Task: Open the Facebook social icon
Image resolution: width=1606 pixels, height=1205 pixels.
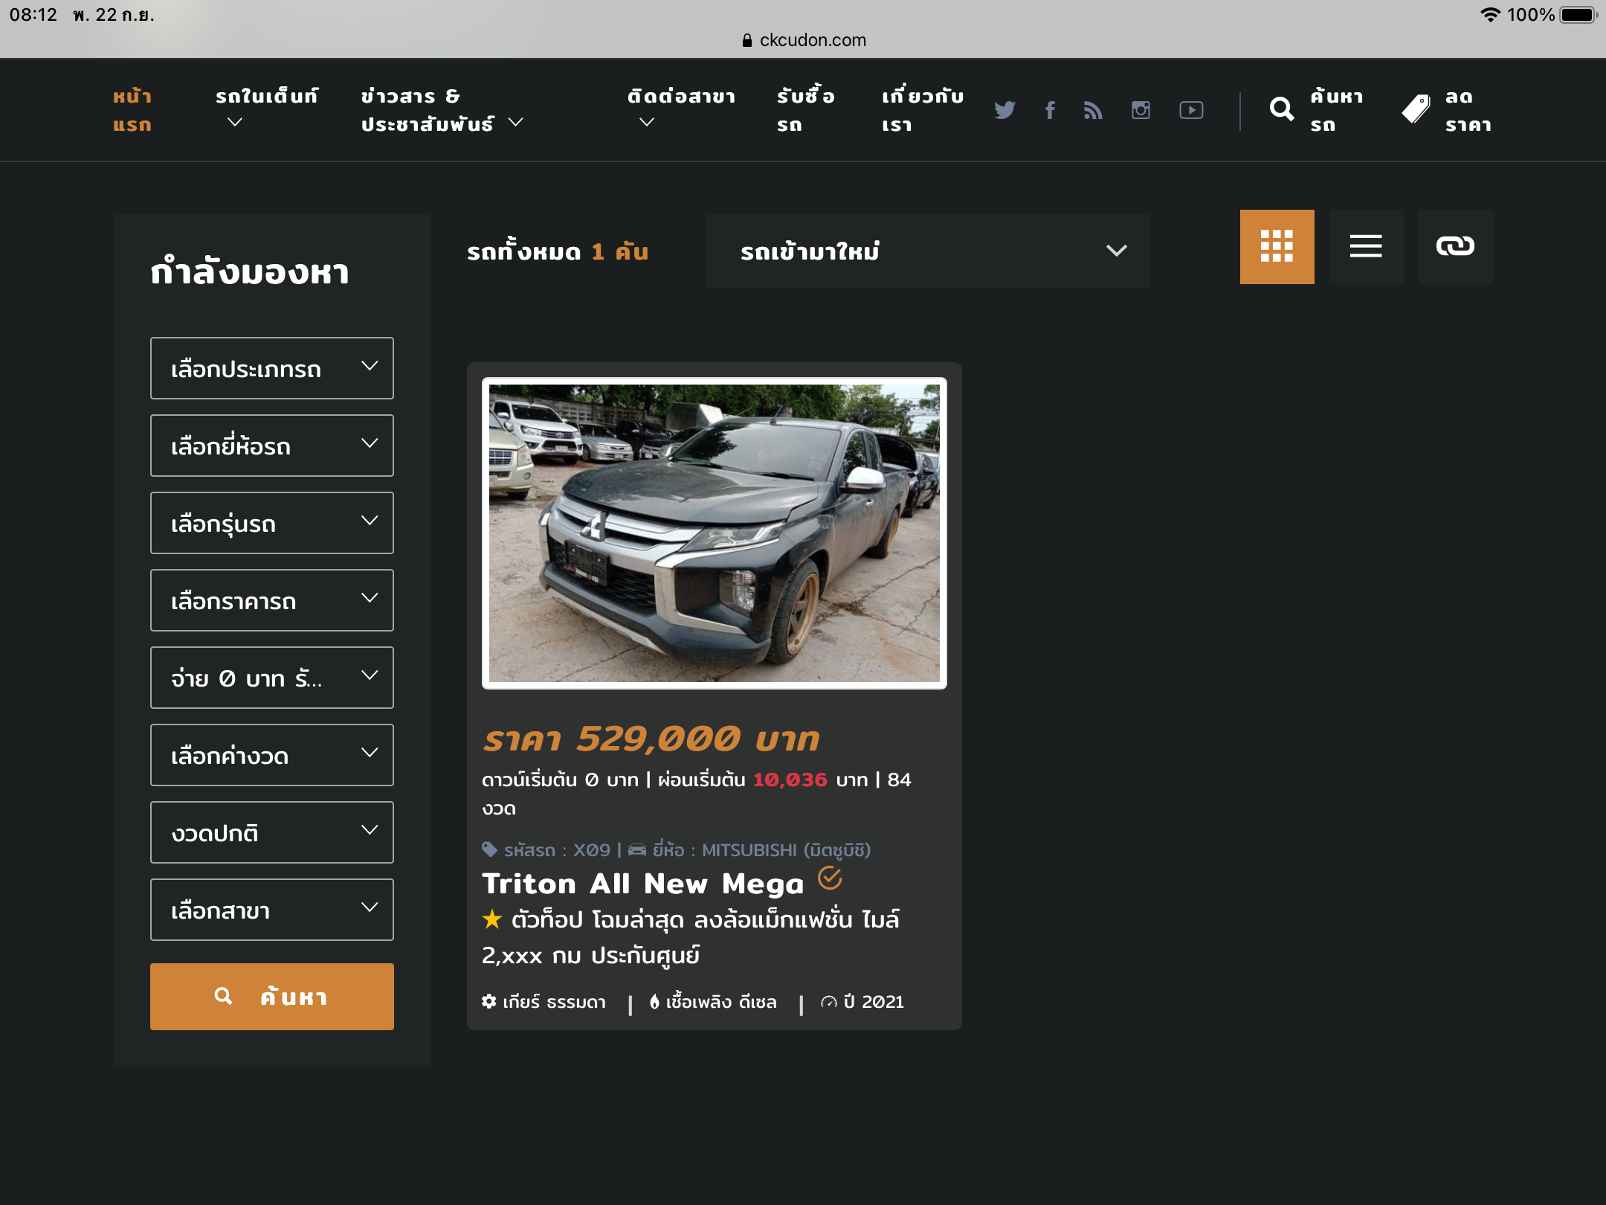Action: coord(1050,110)
